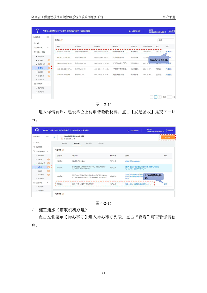207x293 pixels.
Task: Click home icon beside 返回网站首页 in upper screenshot
Action: click(130, 31)
